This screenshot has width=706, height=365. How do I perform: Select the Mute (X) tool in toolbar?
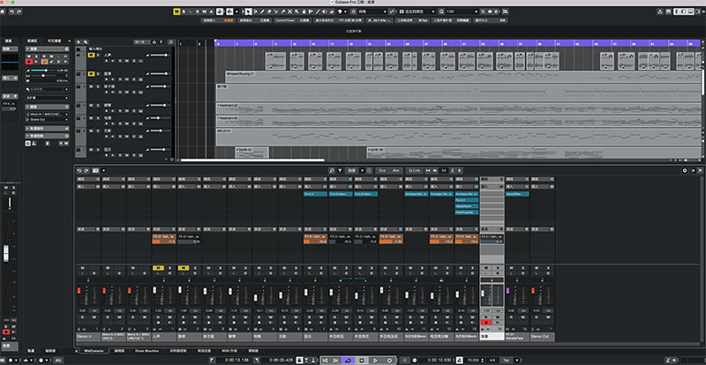click(290, 11)
